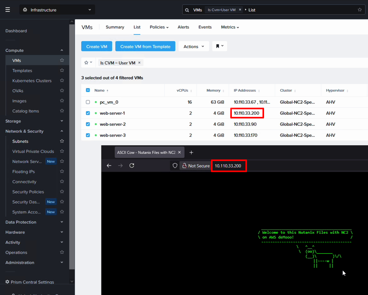This screenshot has height=295, width=368.
Task: Favorite the System Accounts sidebar item
Action: tap(62, 212)
